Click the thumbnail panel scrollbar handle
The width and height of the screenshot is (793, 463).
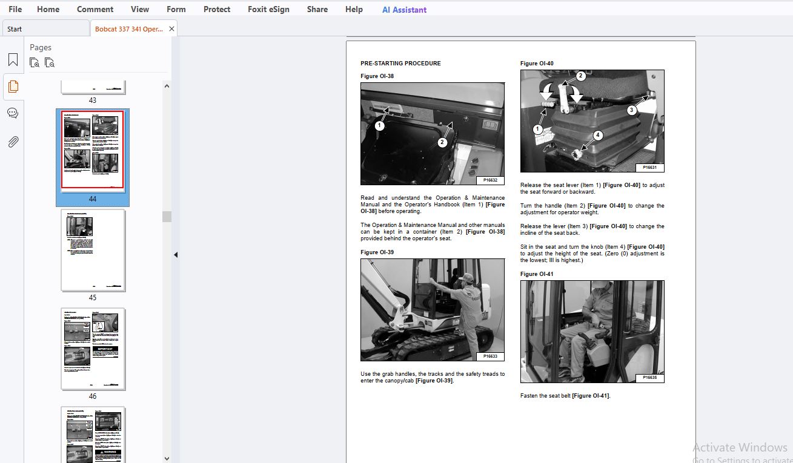pyautogui.click(x=167, y=217)
